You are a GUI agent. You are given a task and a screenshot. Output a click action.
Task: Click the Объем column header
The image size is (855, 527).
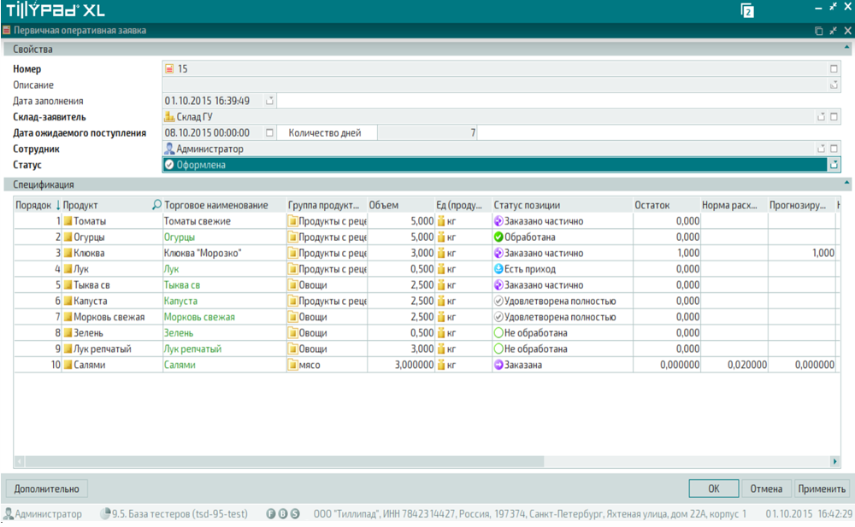384,205
